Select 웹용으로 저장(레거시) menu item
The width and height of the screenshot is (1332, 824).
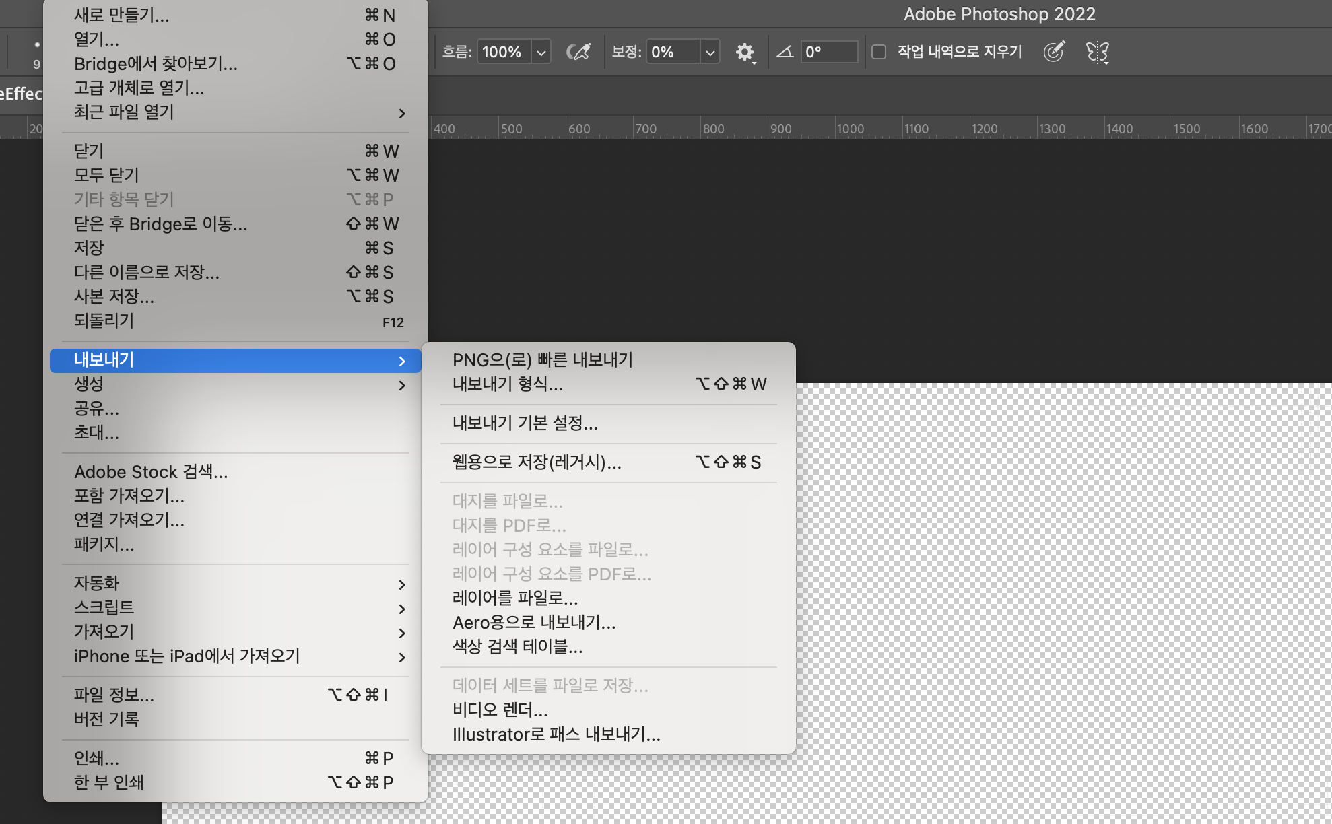(537, 462)
